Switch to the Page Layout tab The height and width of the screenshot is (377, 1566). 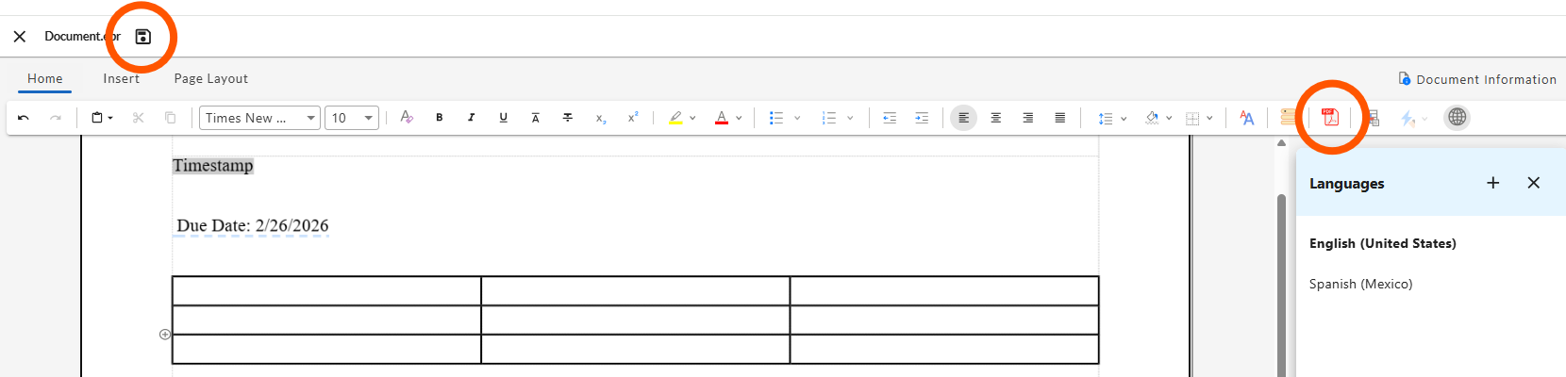click(x=211, y=79)
